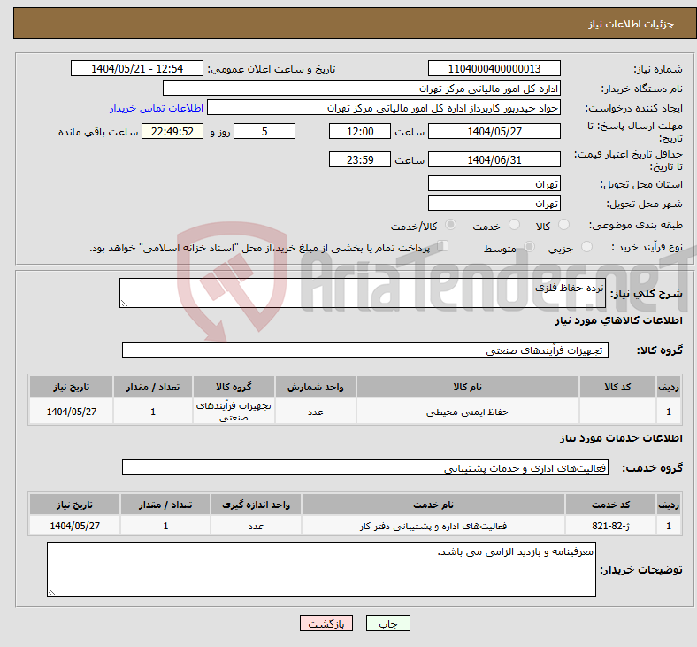Click the announcement date field 1404/05/21 - 12:54
This screenshot has height=647, width=697.
point(137,68)
